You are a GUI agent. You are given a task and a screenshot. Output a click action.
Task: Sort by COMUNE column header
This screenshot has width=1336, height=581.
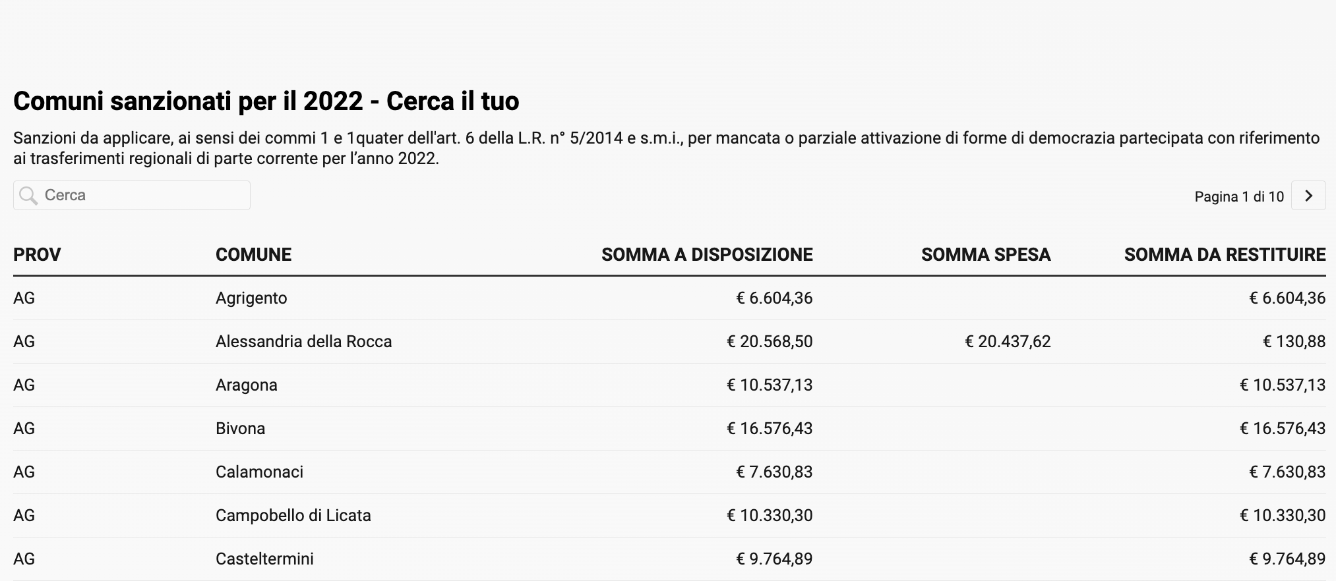253,255
